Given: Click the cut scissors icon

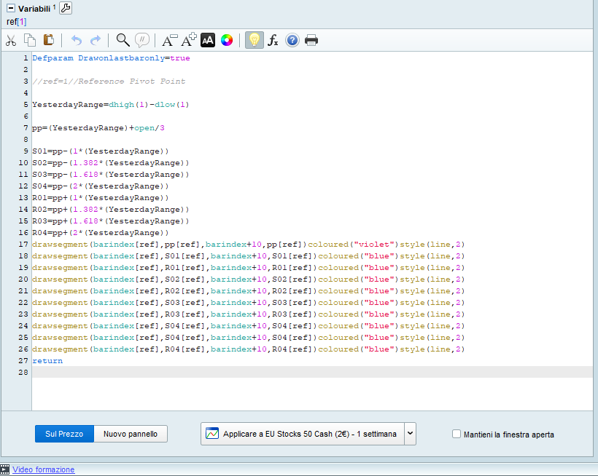Looking at the screenshot, I should [x=11, y=40].
